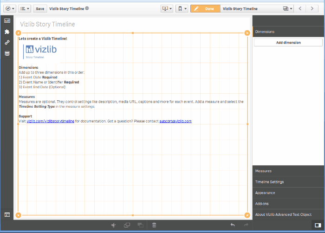
Task: Open the navigation compass dropdown
Action: tap(10, 9)
